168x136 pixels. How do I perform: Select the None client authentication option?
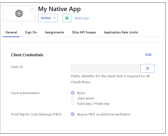[73, 93]
